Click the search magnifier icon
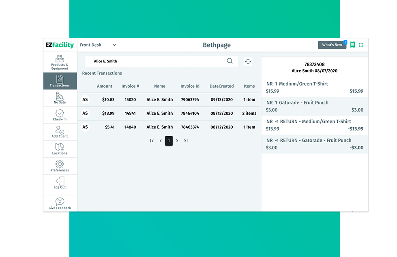Image resolution: width=397 pixels, height=257 pixels. (230, 61)
